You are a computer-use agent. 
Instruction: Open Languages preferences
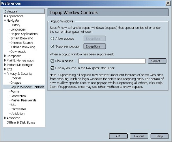18,29
